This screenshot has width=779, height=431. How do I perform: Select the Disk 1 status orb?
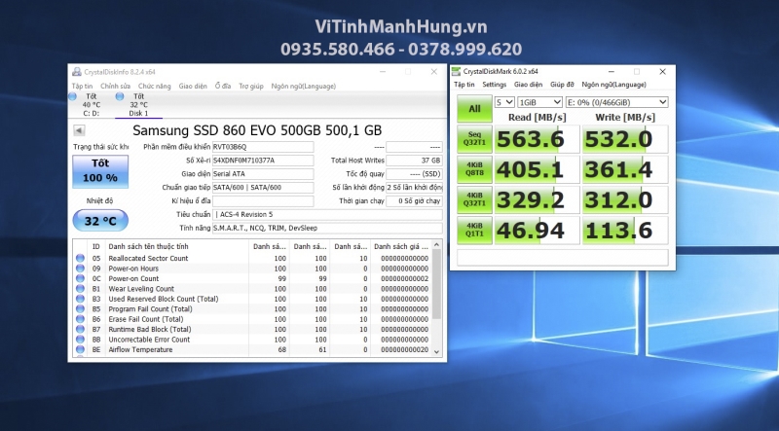coord(119,96)
